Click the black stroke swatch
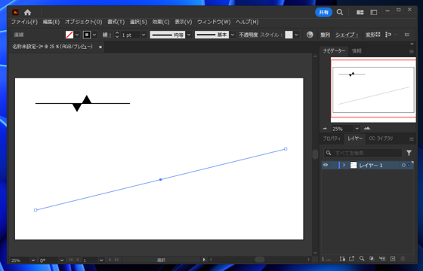Screen dimensions: 423x271 coord(87,35)
